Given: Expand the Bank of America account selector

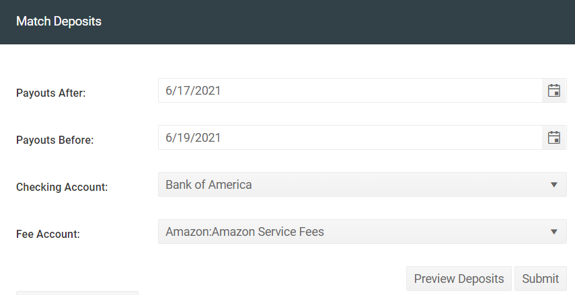Looking at the screenshot, I should 362,185.
